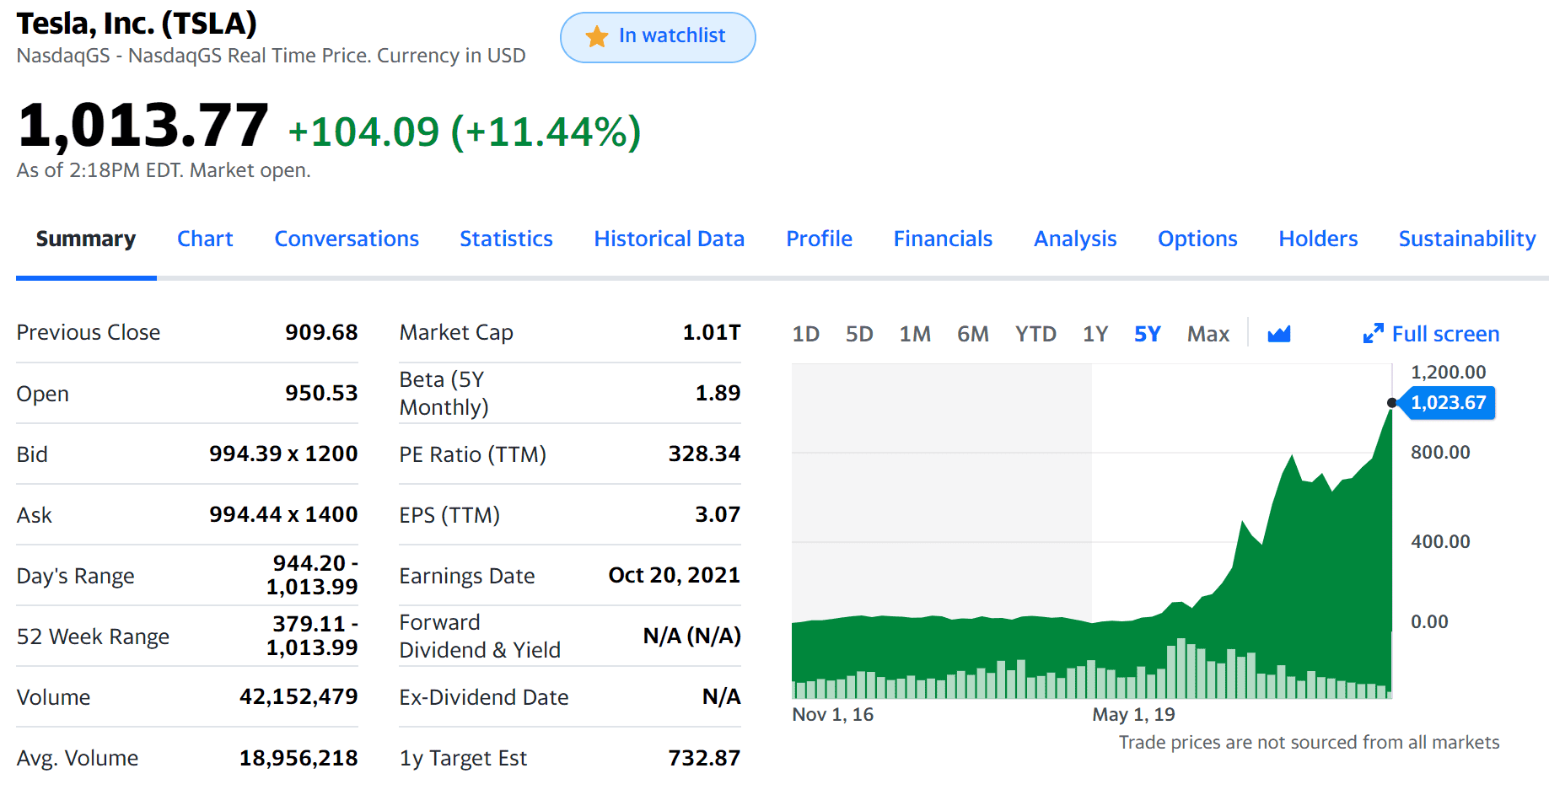The width and height of the screenshot is (1549, 795).
Task: View the Holders tab
Action: click(x=1318, y=239)
